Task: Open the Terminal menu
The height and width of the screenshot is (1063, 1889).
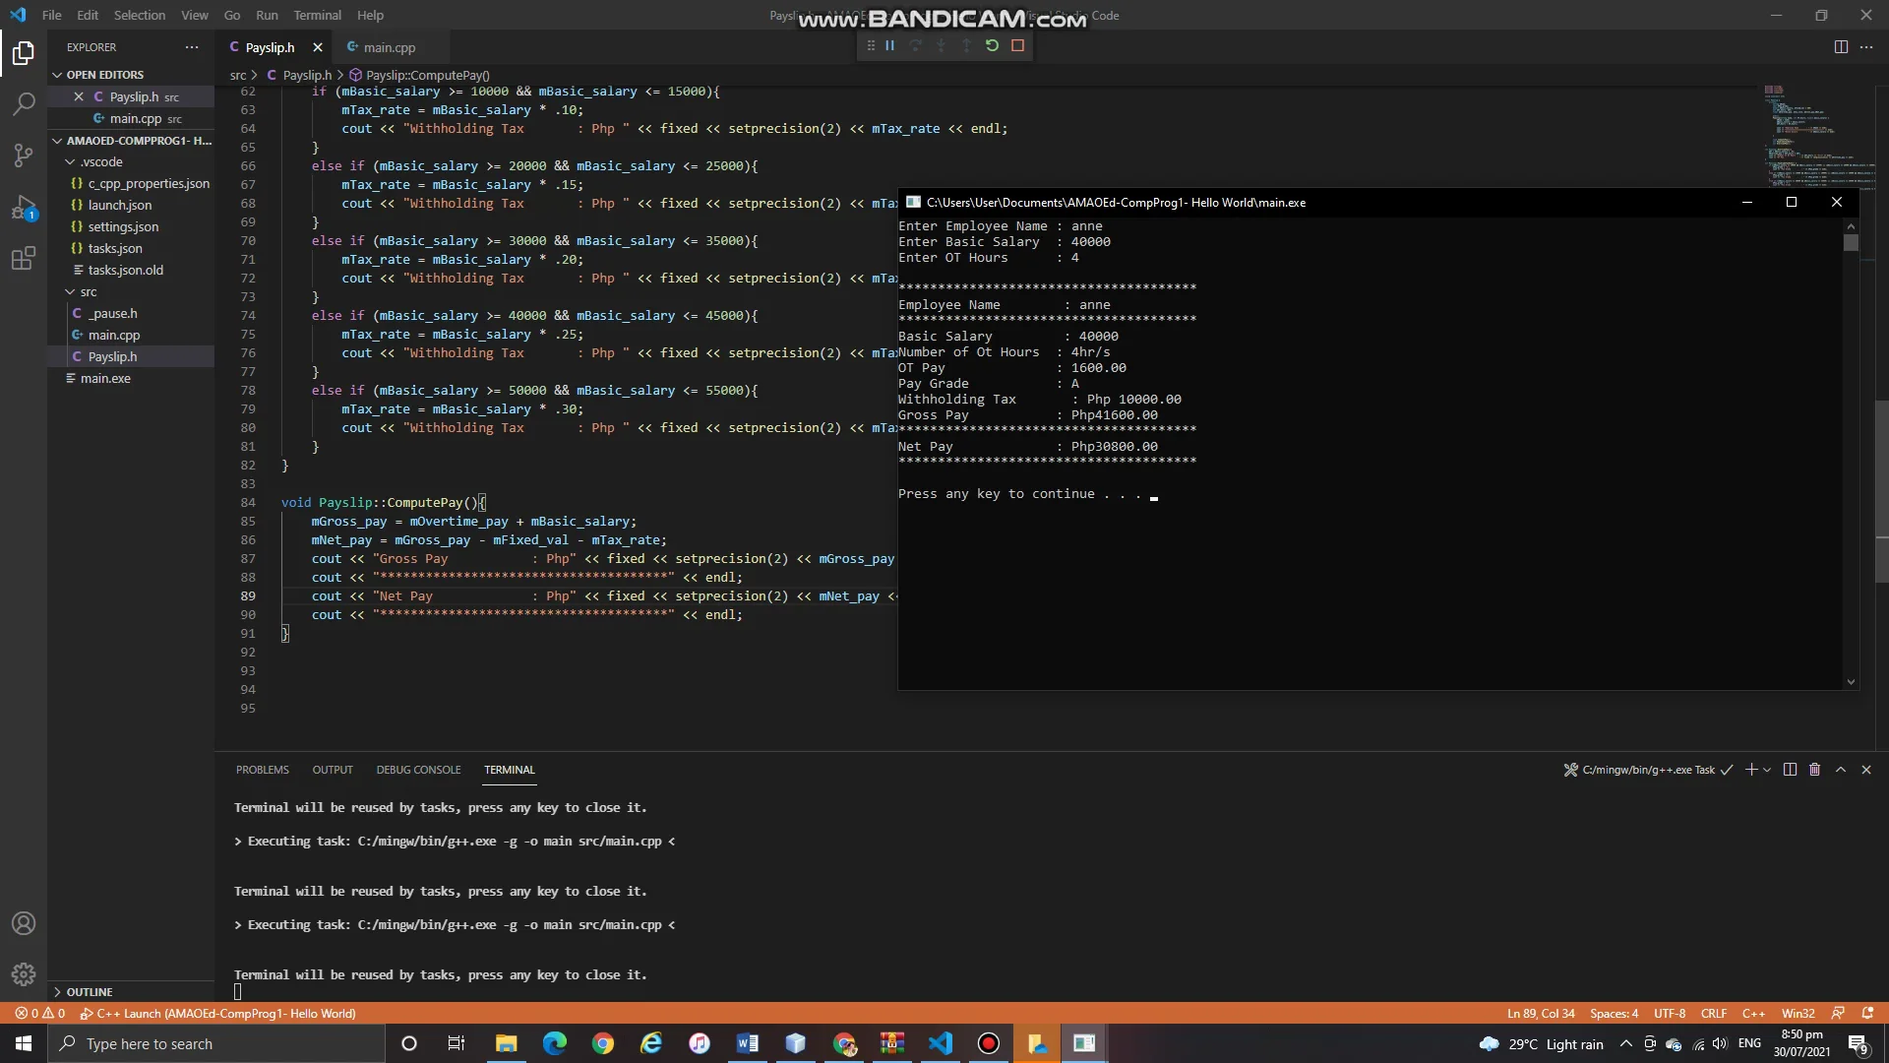Action: pos(317,15)
